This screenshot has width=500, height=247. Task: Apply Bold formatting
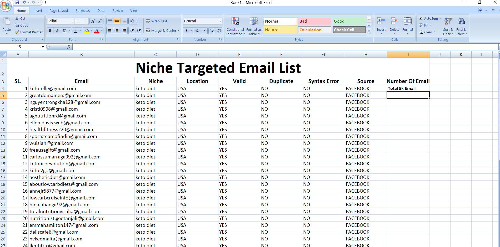coord(50,30)
